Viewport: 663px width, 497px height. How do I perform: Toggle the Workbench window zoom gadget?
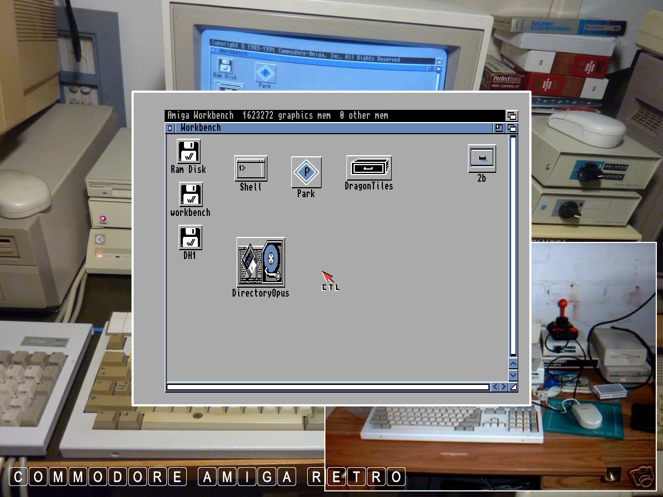tap(499, 128)
